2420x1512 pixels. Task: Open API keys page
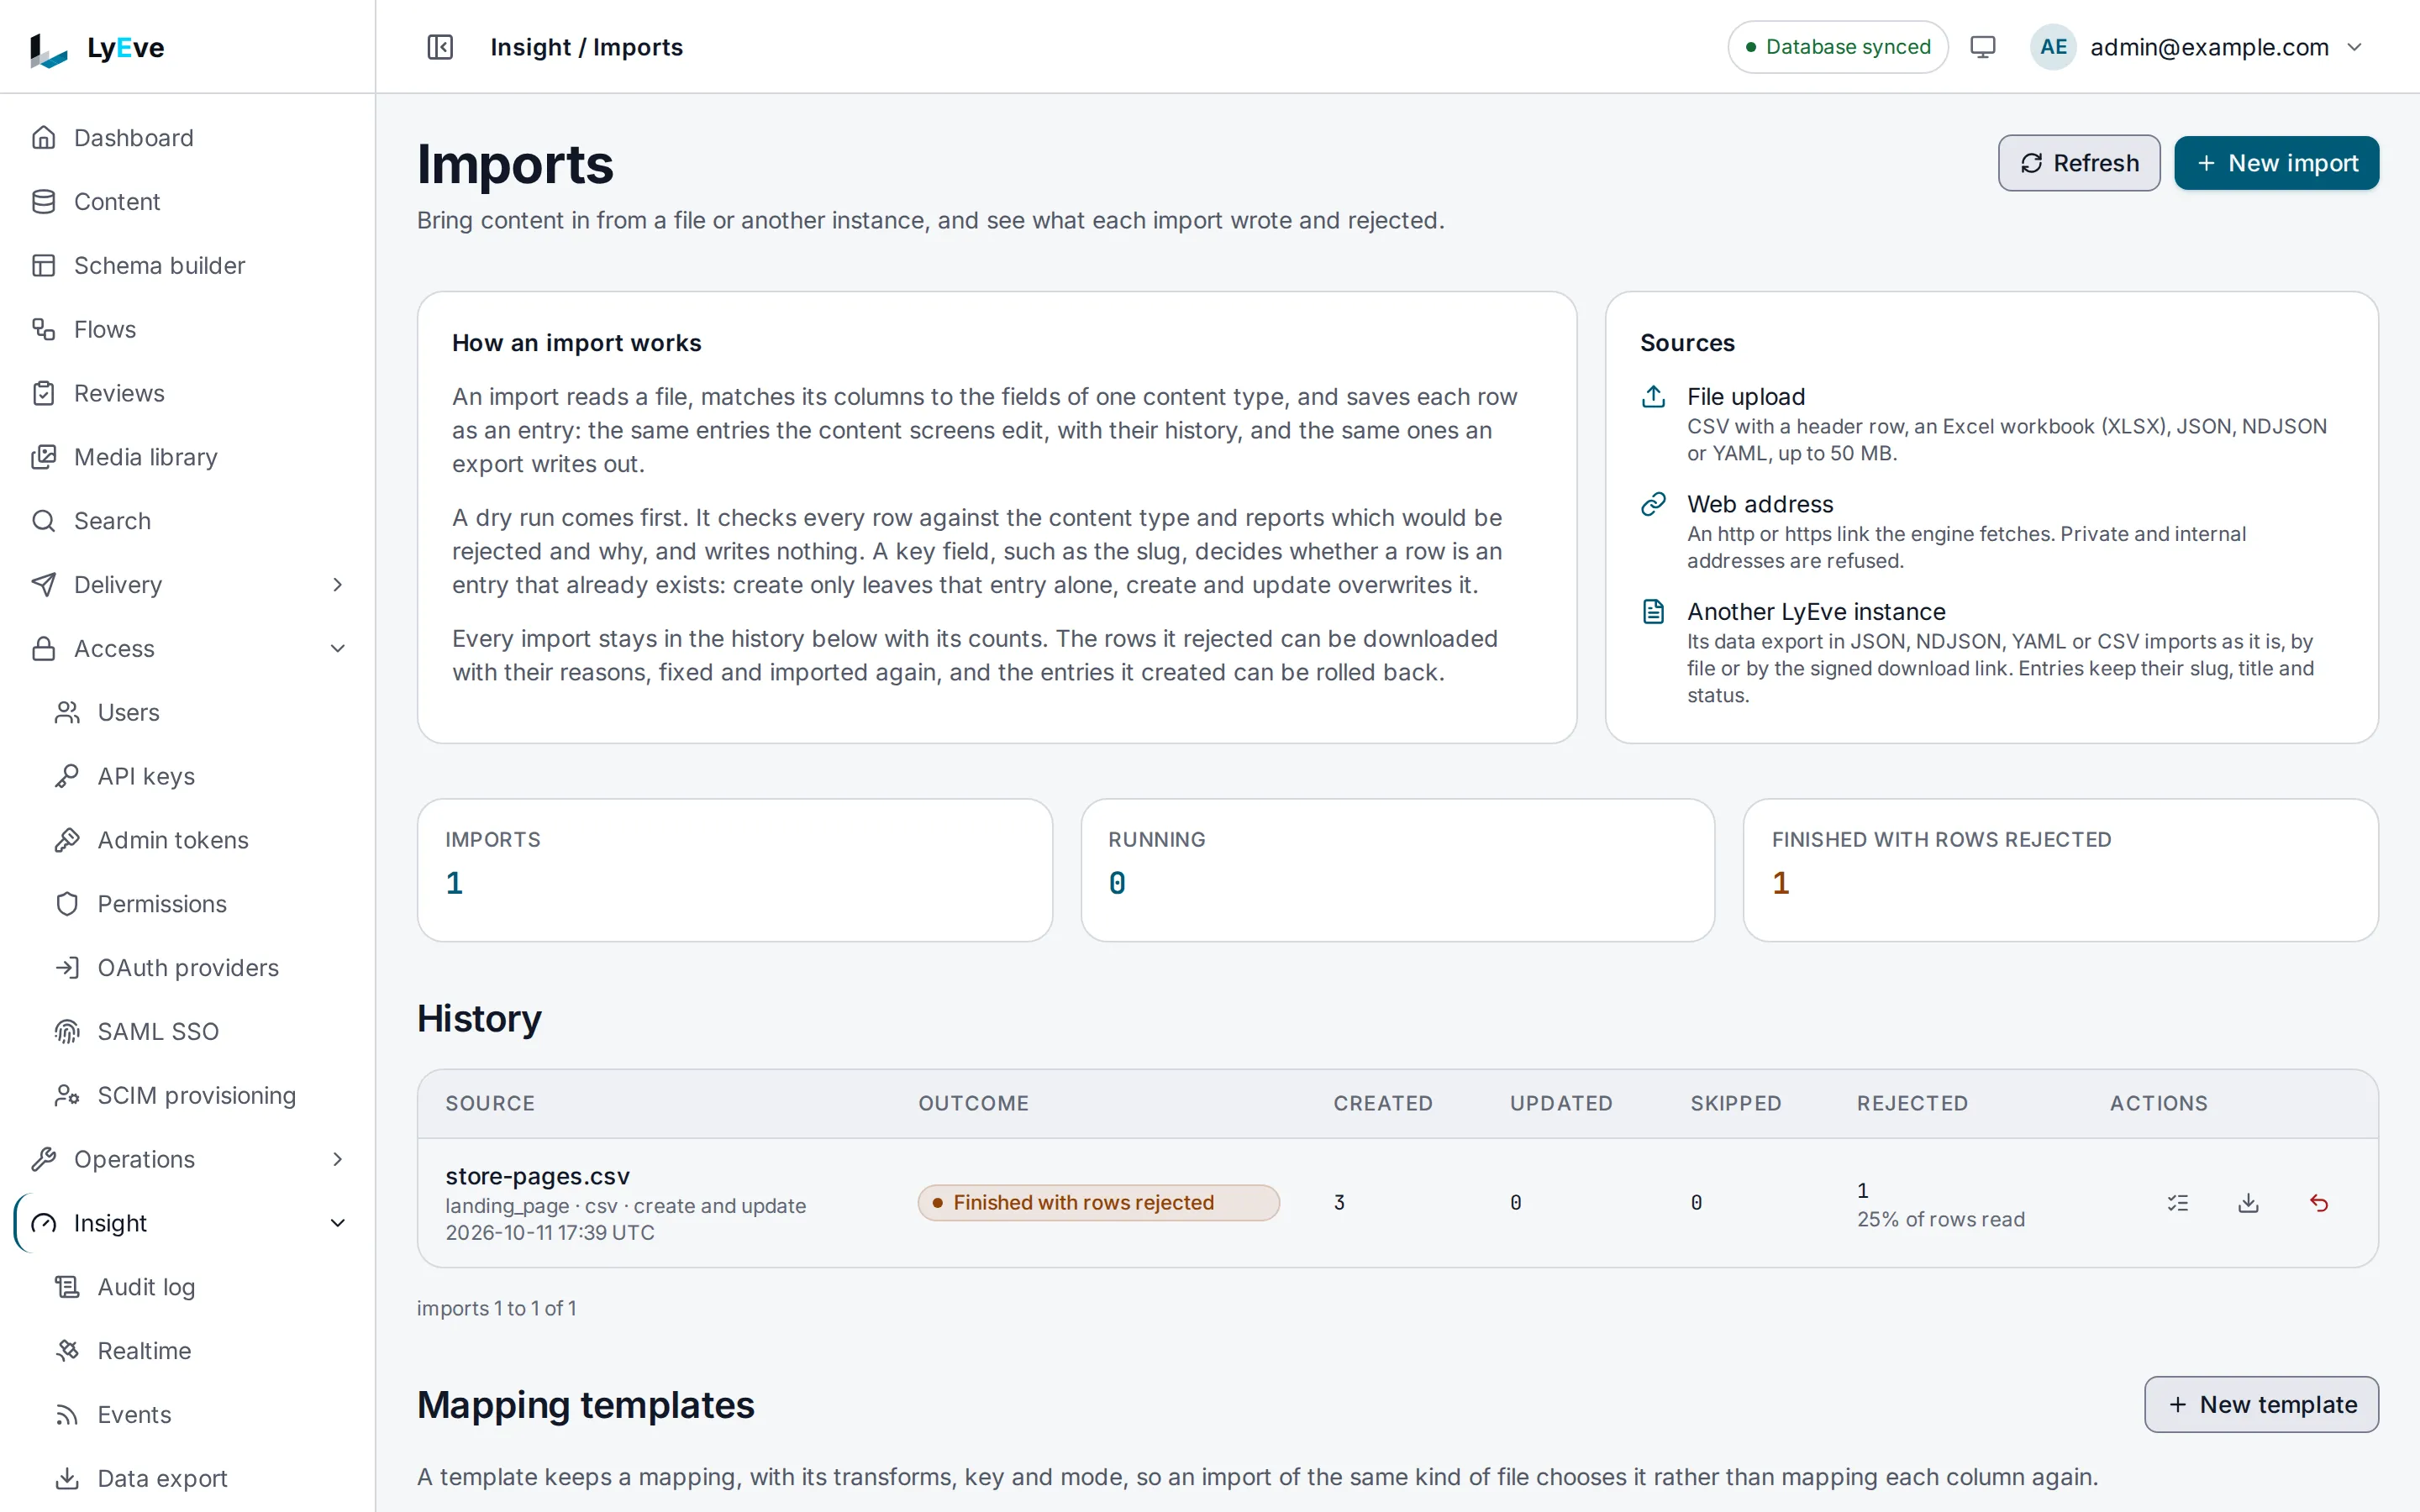tap(200, 776)
